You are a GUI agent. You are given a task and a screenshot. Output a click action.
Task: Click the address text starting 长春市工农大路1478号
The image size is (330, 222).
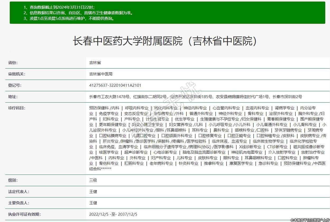[195, 97]
